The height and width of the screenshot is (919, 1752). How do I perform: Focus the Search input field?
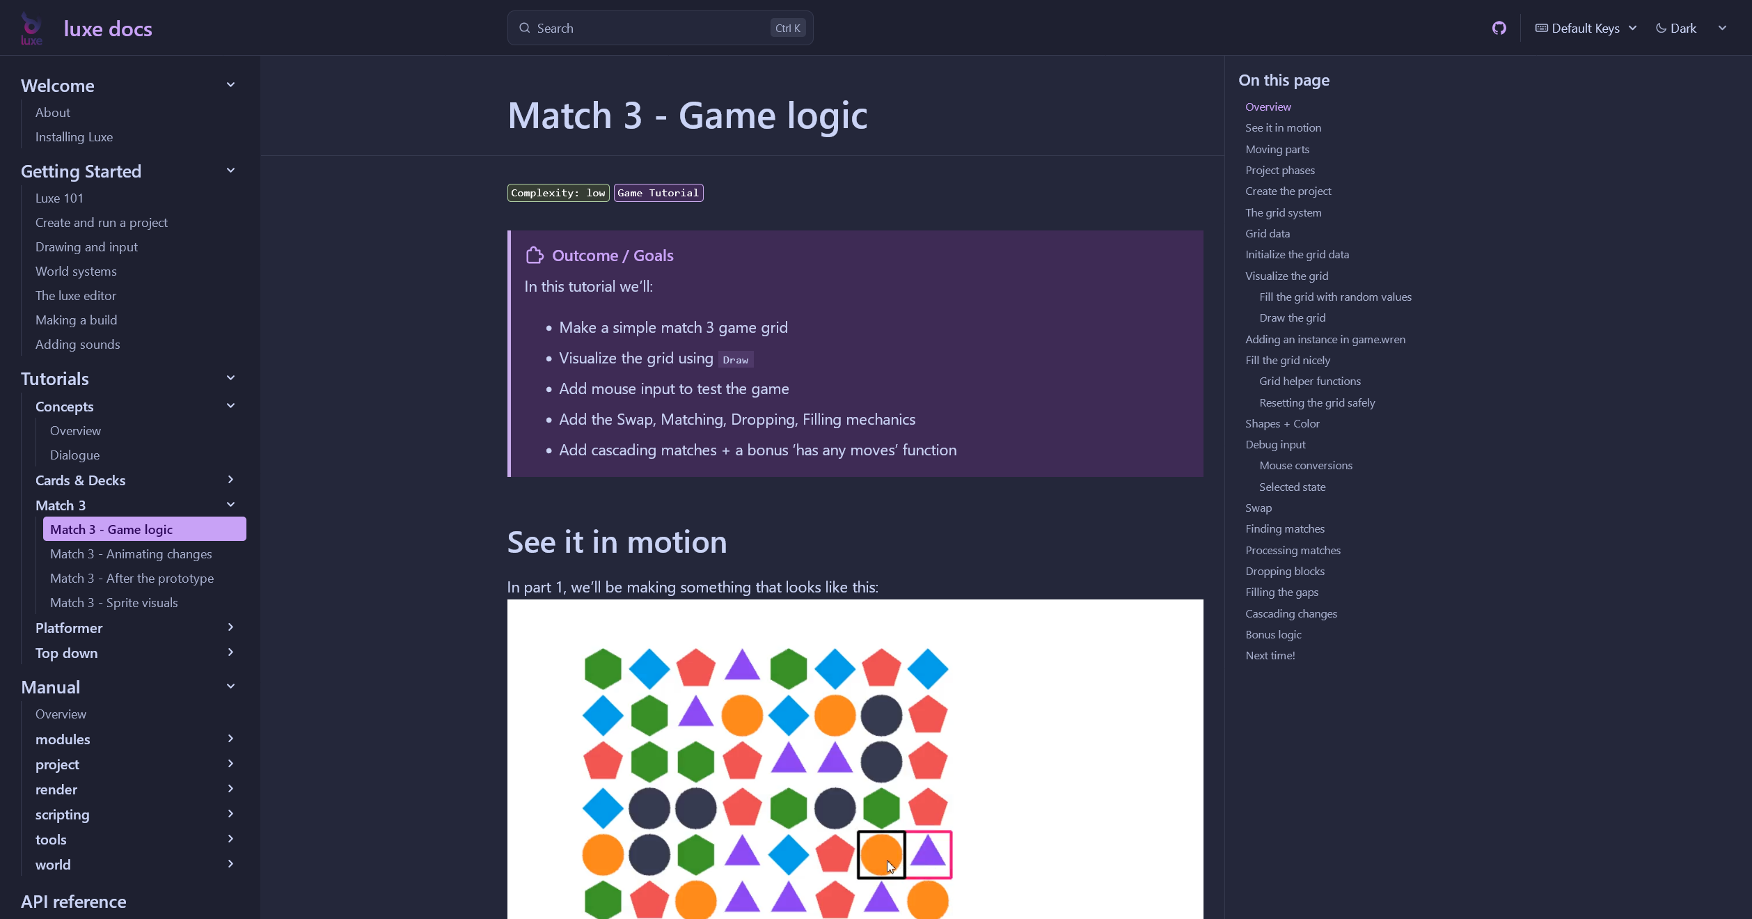tap(647, 28)
